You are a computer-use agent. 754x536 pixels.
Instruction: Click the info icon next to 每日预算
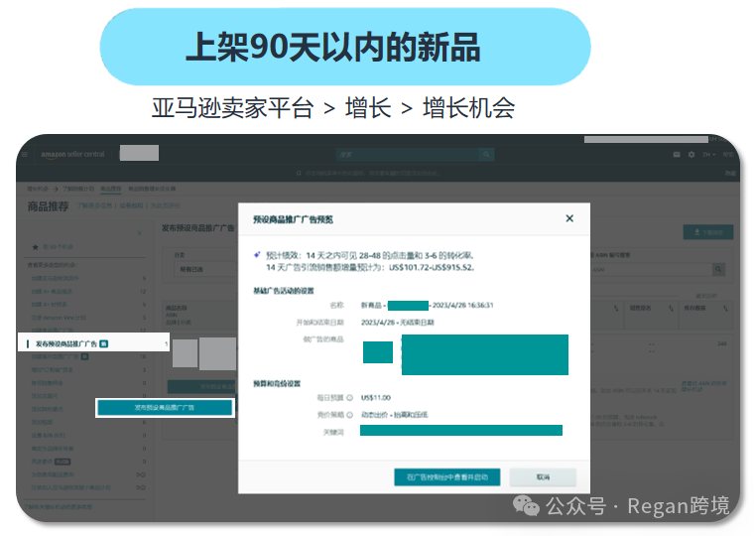(x=350, y=398)
